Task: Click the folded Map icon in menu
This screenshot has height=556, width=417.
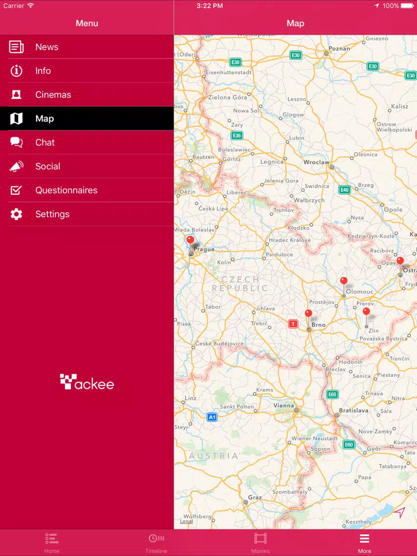Action: (x=16, y=118)
